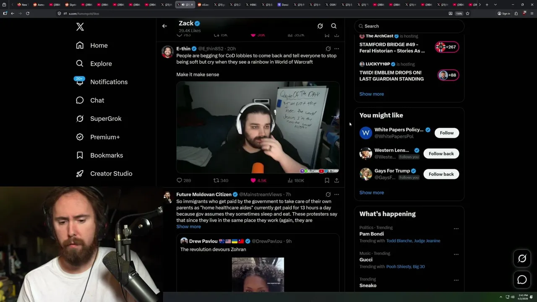Viewport: 537px width, 302px height.
Task: Open image in Drew Pavlou quoted post
Action: [x=258, y=275]
